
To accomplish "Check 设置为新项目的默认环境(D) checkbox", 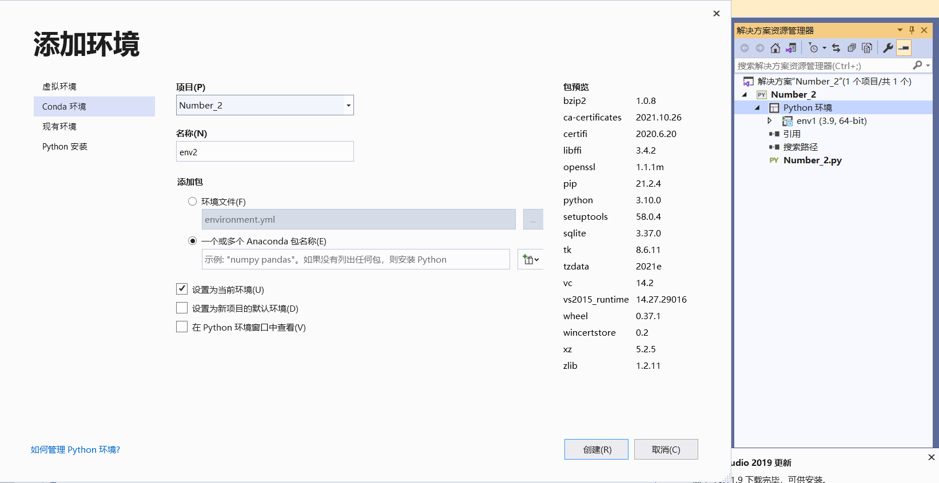I will (182, 308).
